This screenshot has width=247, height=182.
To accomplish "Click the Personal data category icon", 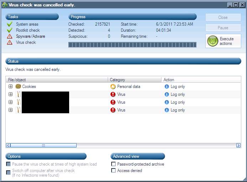I will 113,87.
